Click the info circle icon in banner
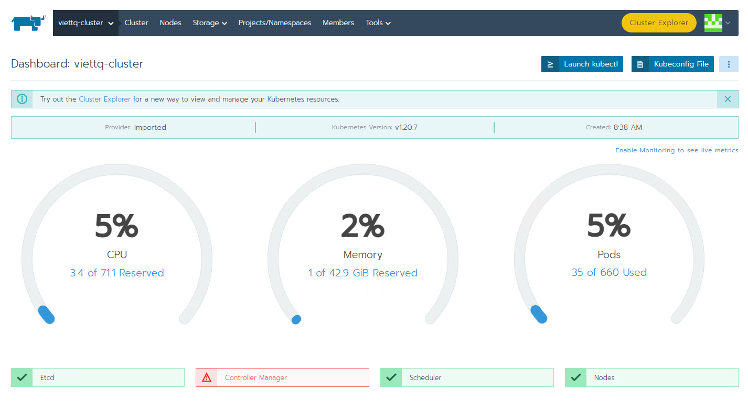 click(x=22, y=99)
